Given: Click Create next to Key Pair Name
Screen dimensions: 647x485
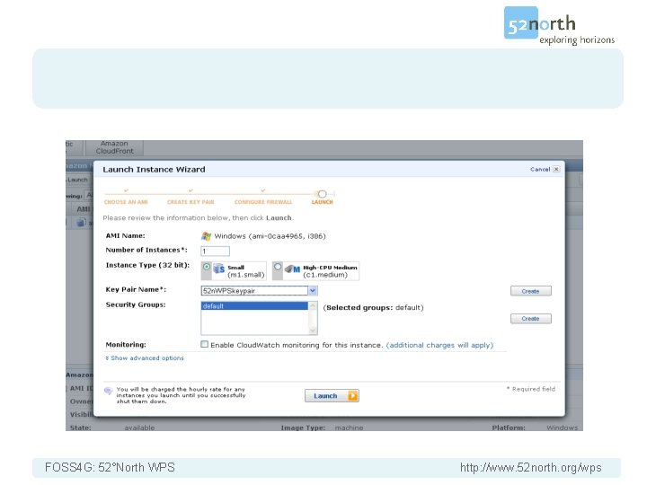Looking at the screenshot, I should [x=531, y=291].
